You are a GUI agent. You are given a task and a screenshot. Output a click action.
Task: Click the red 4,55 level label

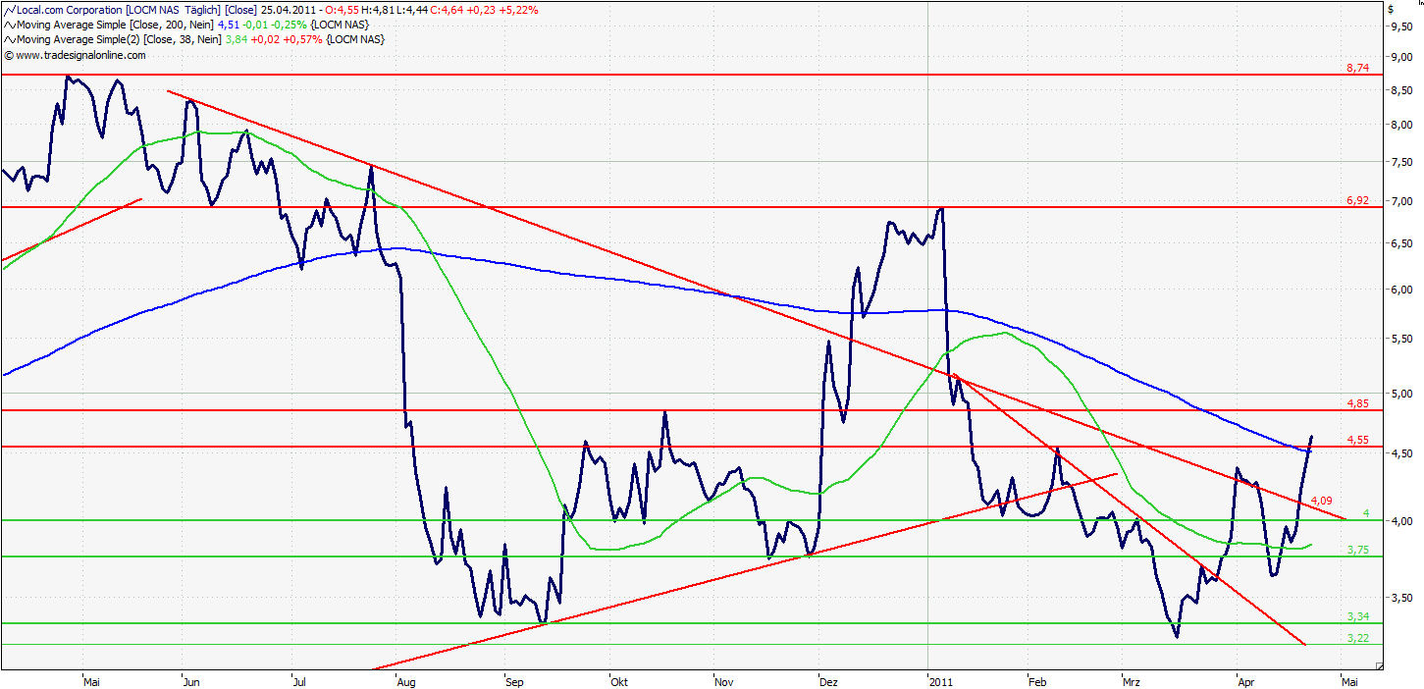tap(1357, 440)
